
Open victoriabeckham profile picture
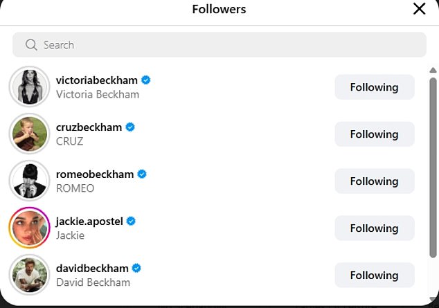(29, 87)
